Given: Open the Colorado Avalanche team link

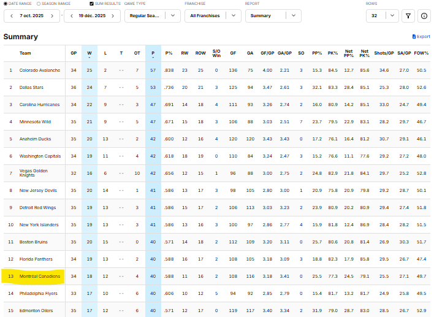Looking at the screenshot, I should 40,71.
